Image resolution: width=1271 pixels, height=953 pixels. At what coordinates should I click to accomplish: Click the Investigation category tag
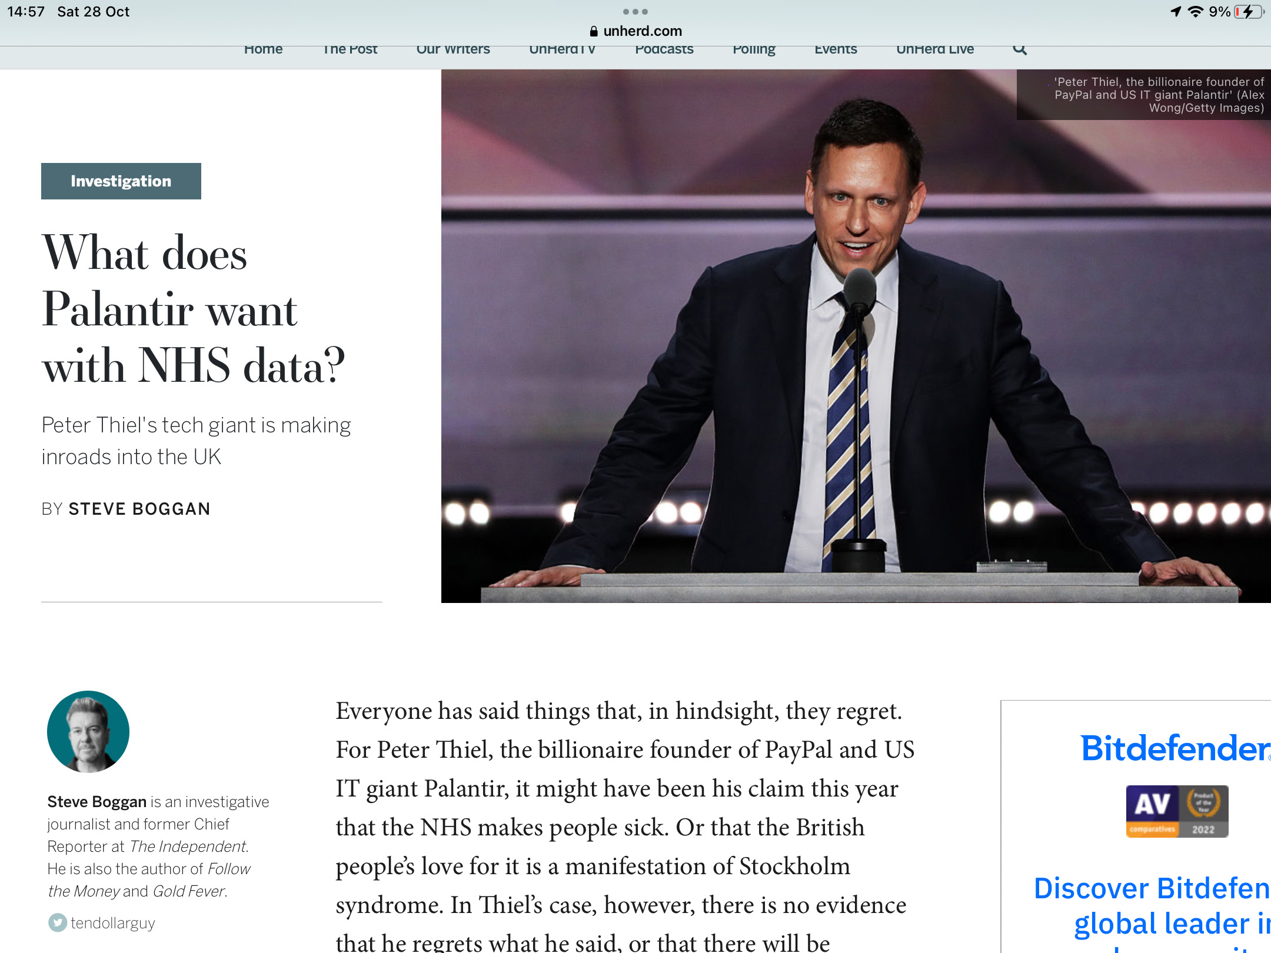pos(121,181)
